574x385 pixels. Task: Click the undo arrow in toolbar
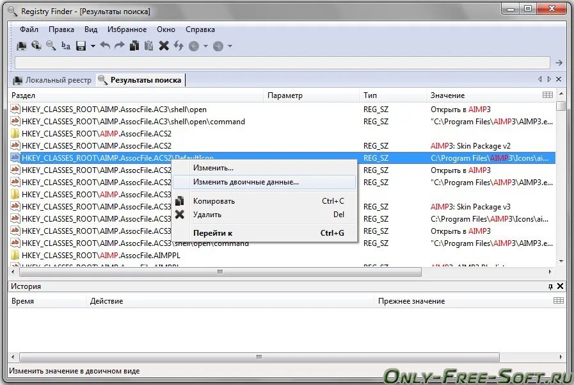(x=105, y=45)
